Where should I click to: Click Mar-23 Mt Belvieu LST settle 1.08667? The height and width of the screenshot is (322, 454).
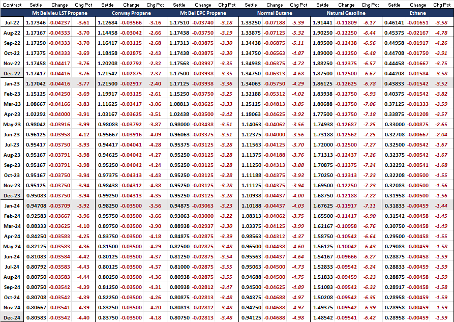pos(36,104)
